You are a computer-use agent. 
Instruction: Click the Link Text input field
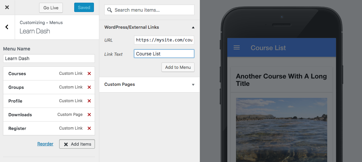coord(164,54)
